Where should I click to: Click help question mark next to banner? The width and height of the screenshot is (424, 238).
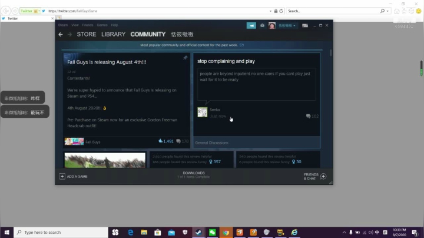click(x=242, y=45)
